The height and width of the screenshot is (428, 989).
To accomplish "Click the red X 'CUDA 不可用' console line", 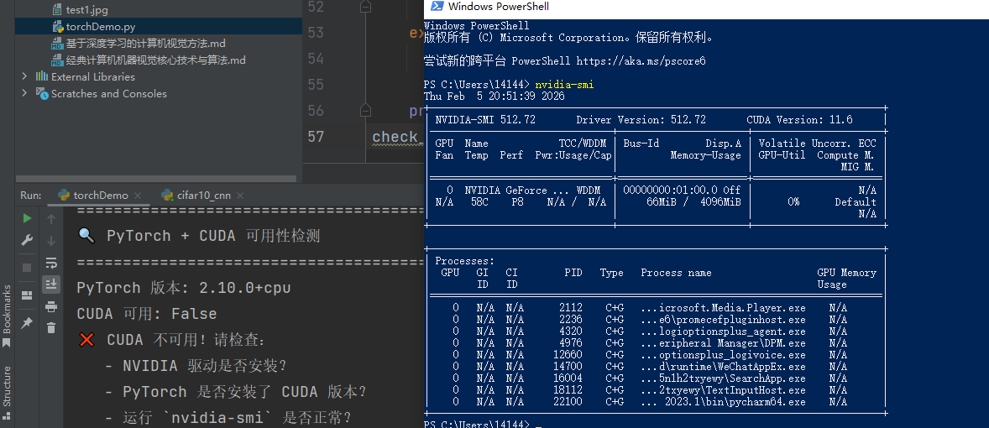I will click(172, 341).
